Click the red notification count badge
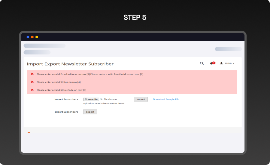This screenshot has height=165, width=270. point(214,63)
